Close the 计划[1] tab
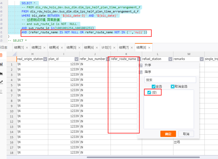The width and height of the screenshot is (218, 159). point(114,48)
